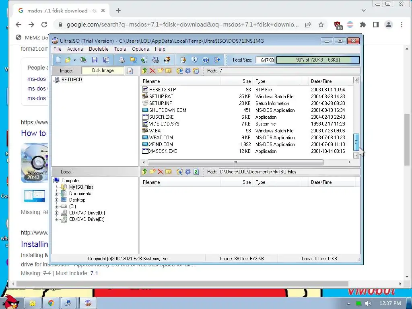Select the file SHUTDOWN.COM
This screenshot has height=309, width=412.
tap(168, 110)
